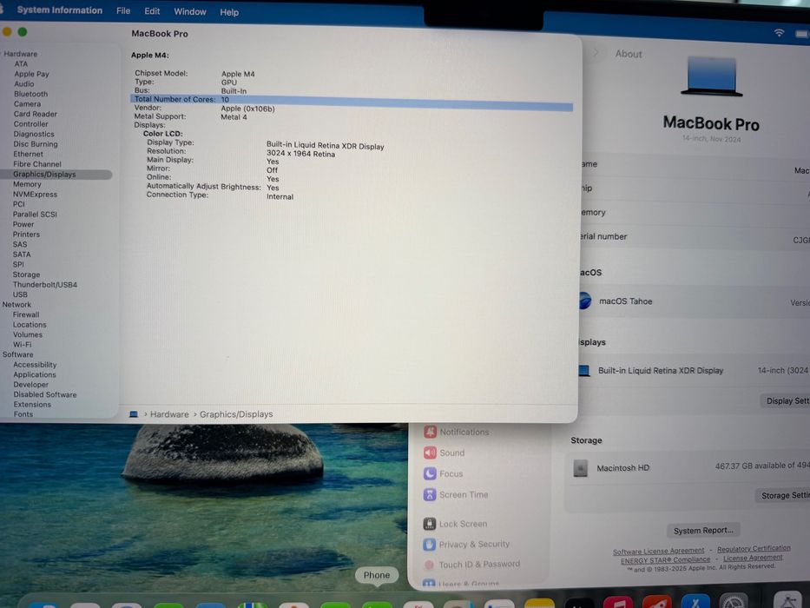The height and width of the screenshot is (608, 810).
Task: Select Developer under Software
Action: coord(31,385)
